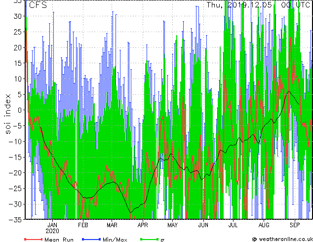Select the JUN axis label
The image size is (313, 242).
[x=203, y=225]
